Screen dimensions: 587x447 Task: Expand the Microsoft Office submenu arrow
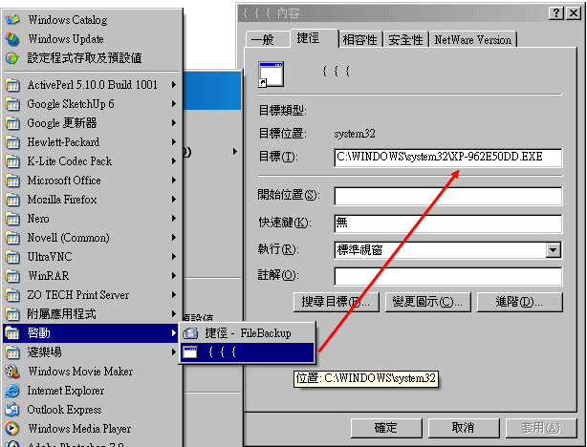174,181
